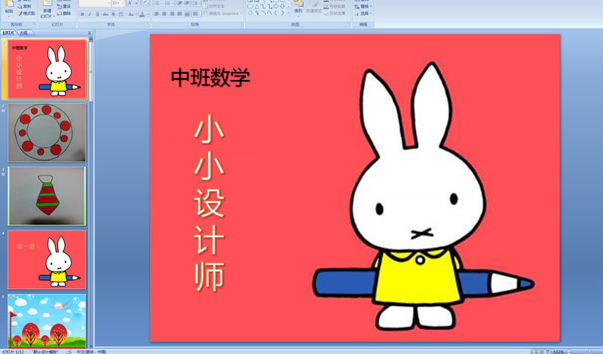This screenshot has height=354, width=603.
Task: Select slide 5 thumbnail with trees and sky
Action: (x=47, y=321)
